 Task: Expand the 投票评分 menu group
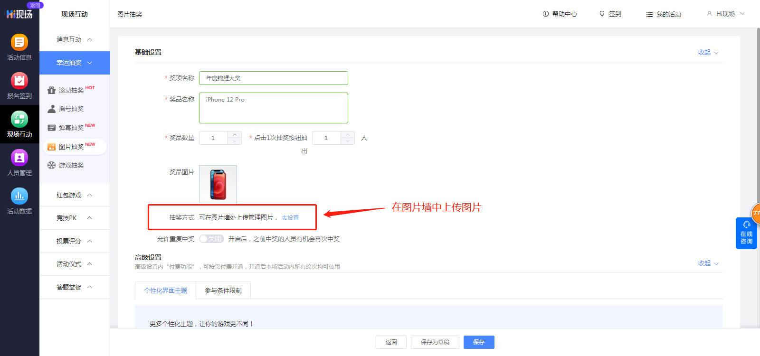point(75,241)
